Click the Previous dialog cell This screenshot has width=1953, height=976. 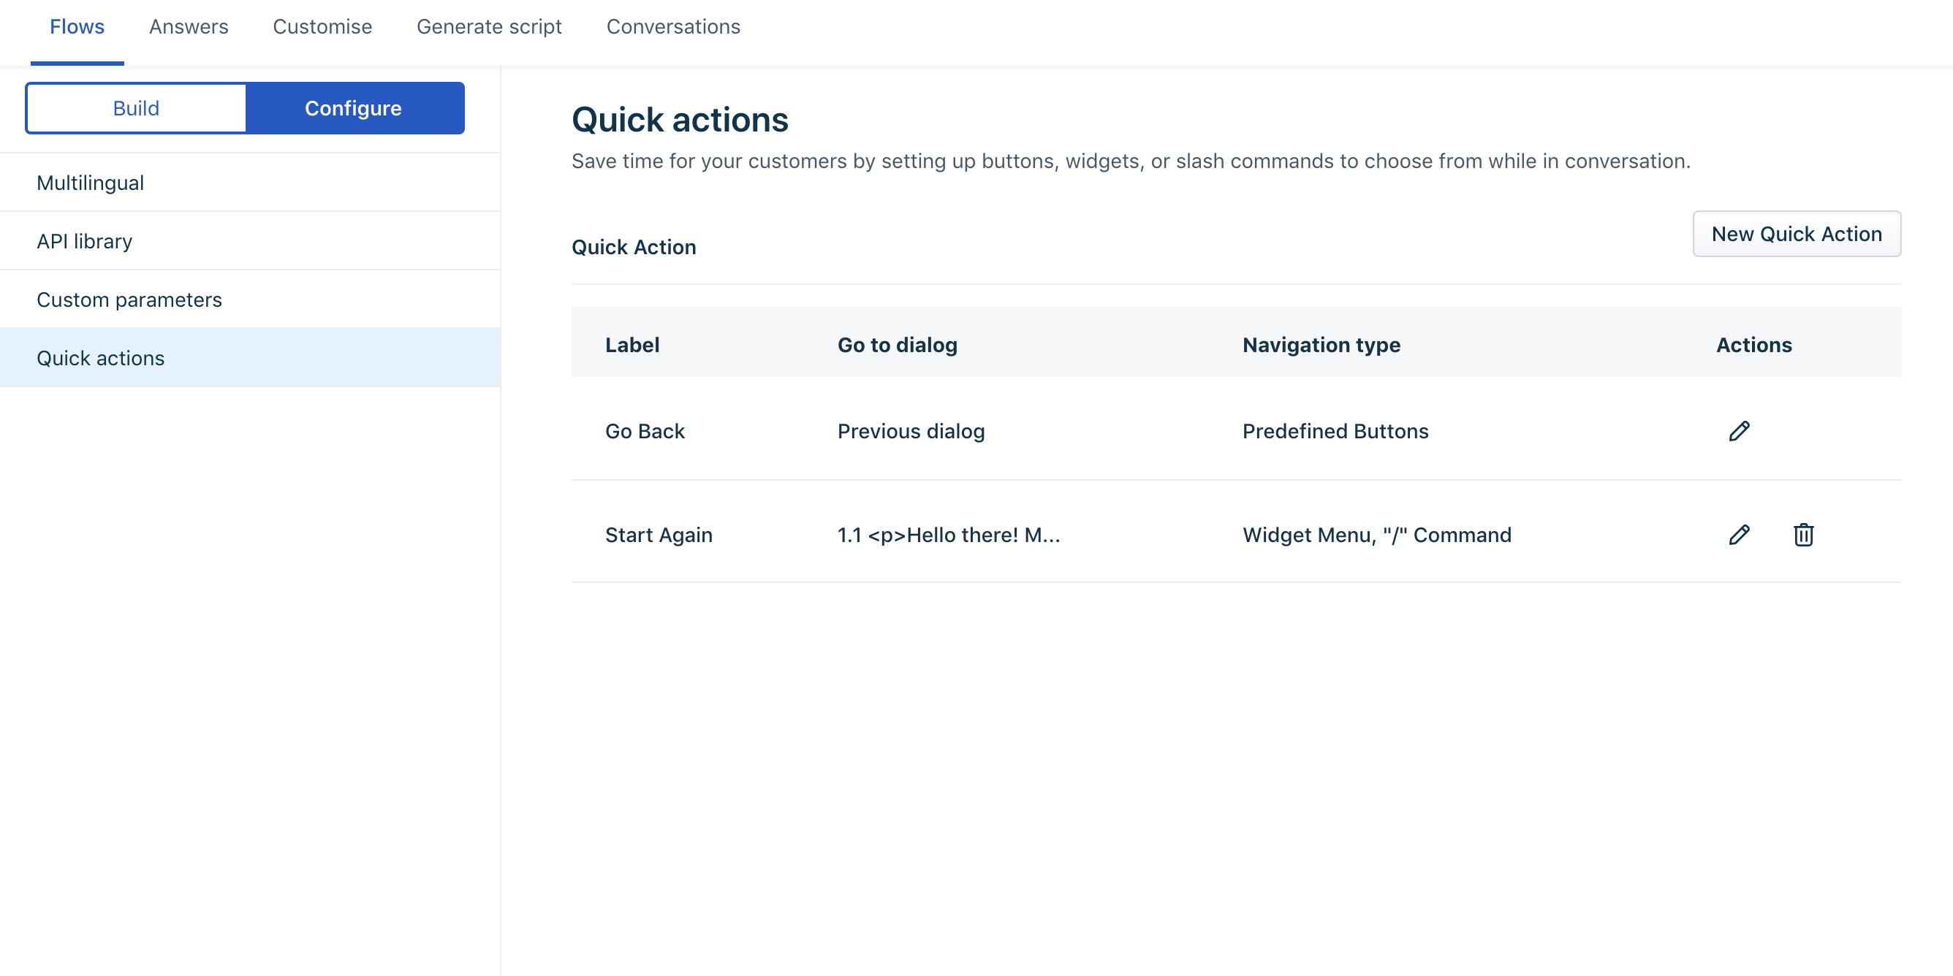pyautogui.click(x=911, y=431)
